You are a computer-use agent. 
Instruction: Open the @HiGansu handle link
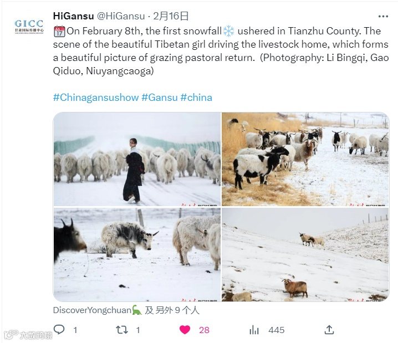(121, 16)
